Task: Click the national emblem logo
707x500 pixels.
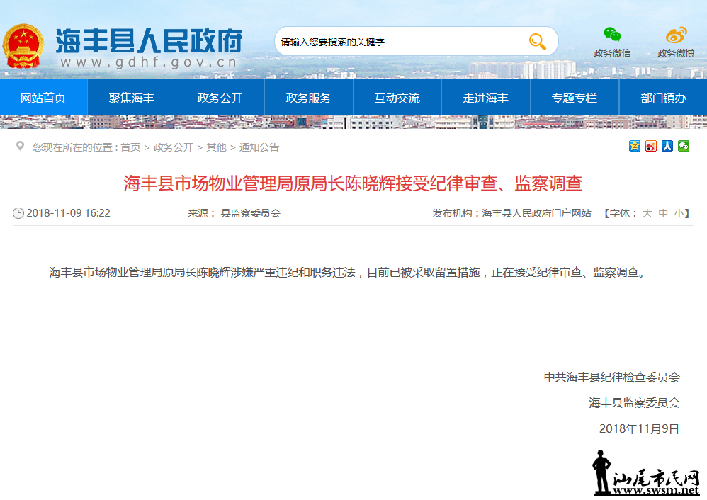Action: pos(25,46)
